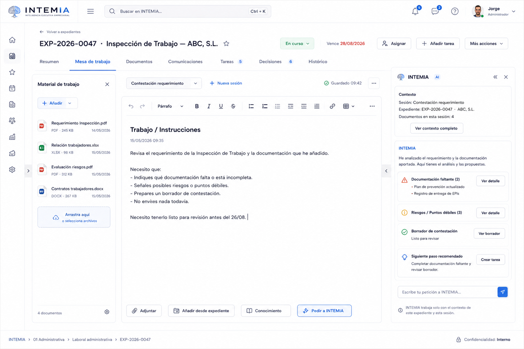Screen dimensions: 524x349
Task: Click Conocimiento button
Action: click(266, 311)
